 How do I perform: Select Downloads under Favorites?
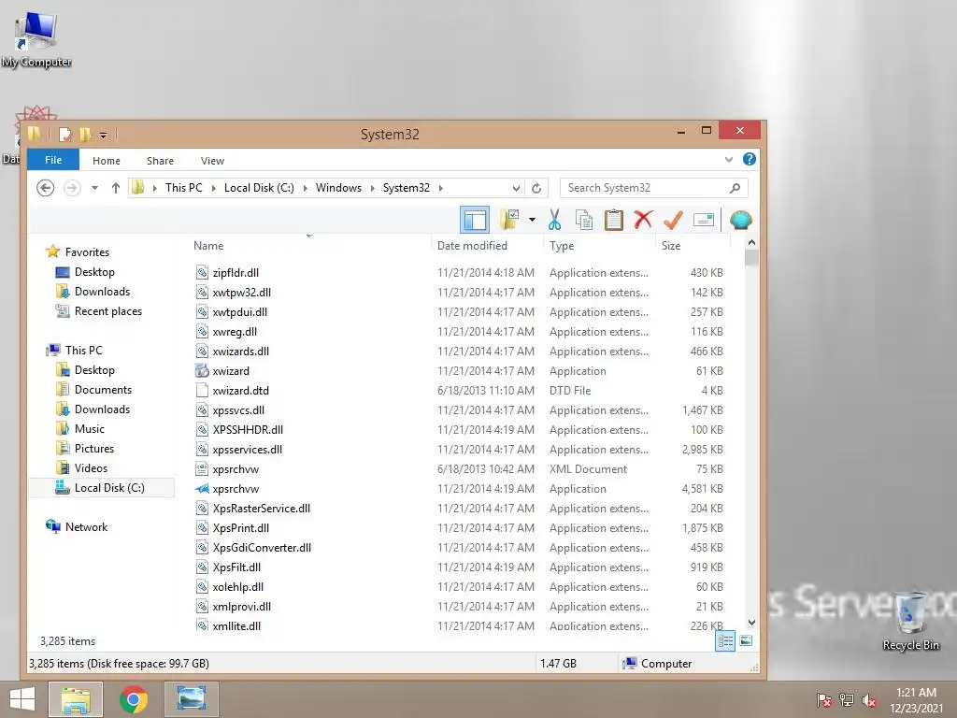[x=102, y=292]
